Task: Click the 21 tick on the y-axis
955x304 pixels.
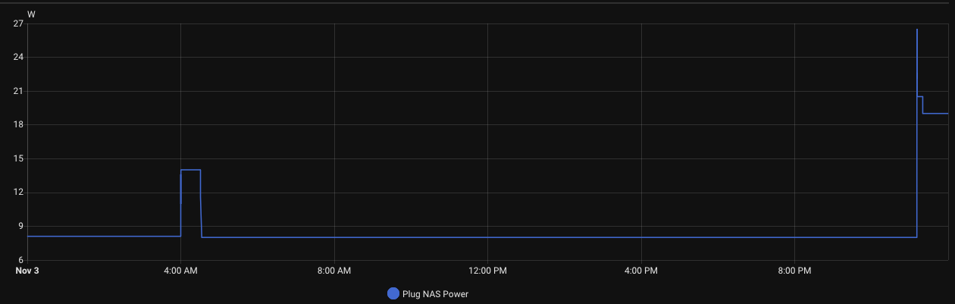Action: [x=19, y=91]
